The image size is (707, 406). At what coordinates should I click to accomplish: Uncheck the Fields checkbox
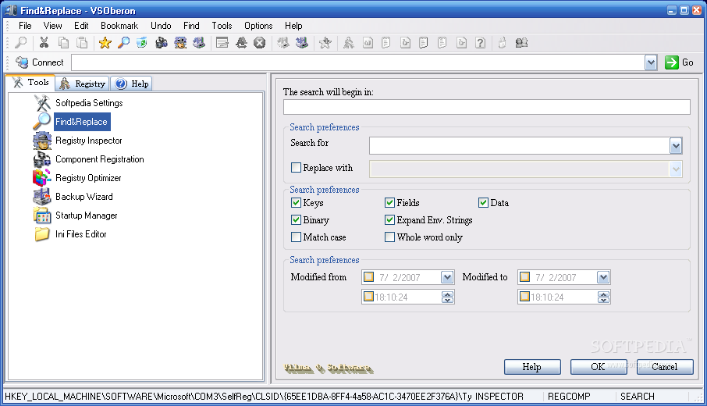pyautogui.click(x=389, y=202)
